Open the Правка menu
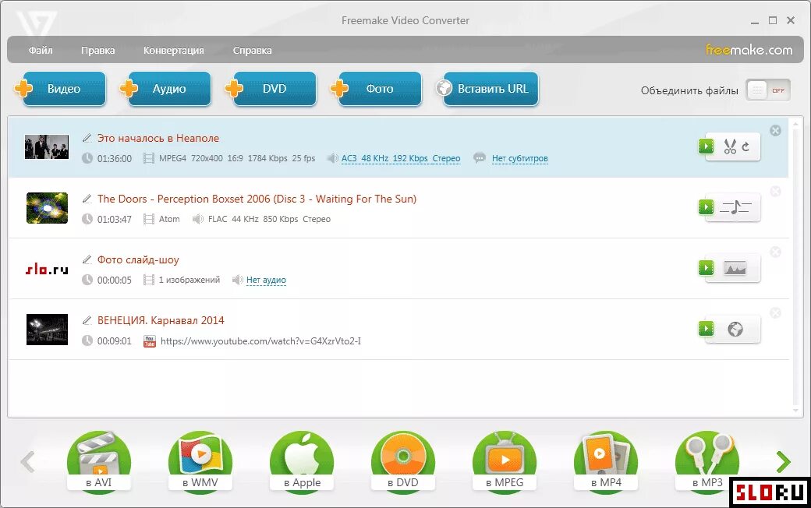 [97, 50]
